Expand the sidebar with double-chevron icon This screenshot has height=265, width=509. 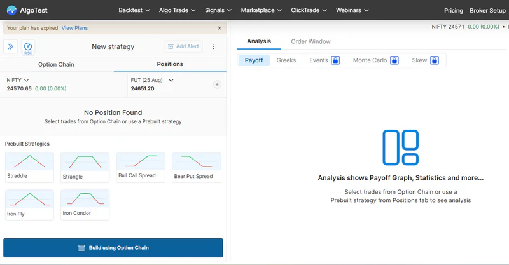click(10, 46)
